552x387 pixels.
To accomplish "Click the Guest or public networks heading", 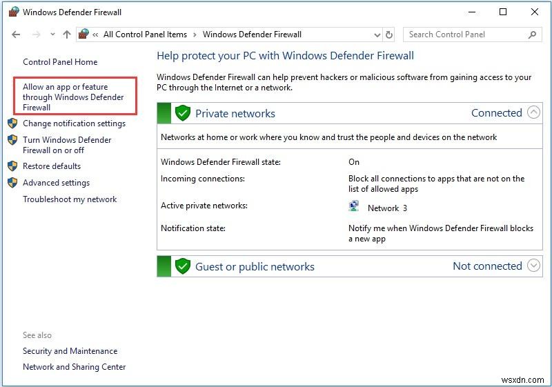I will [x=255, y=267].
